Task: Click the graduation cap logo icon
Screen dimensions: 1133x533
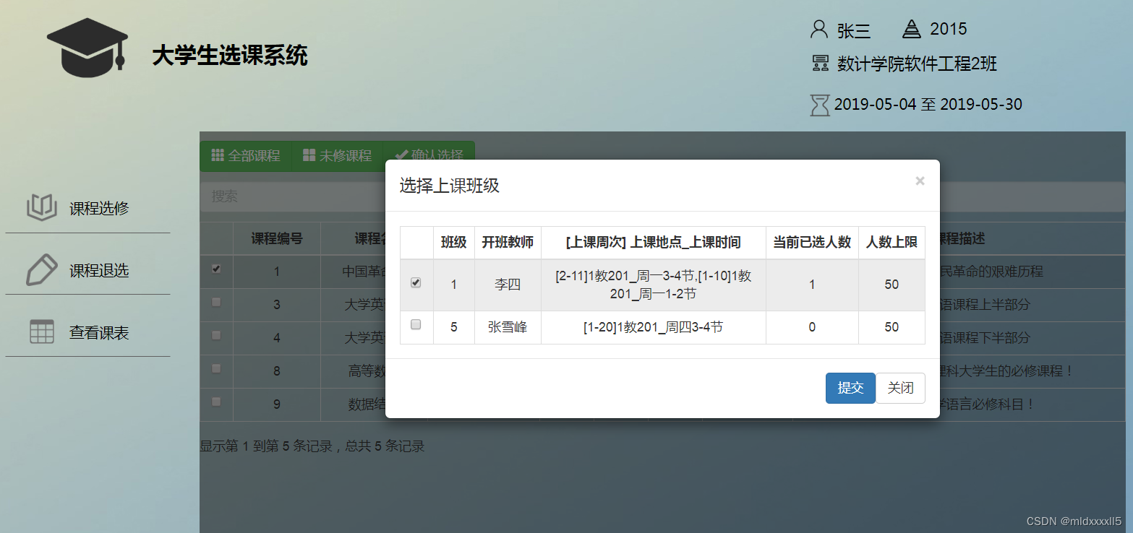Action: tap(87, 48)
